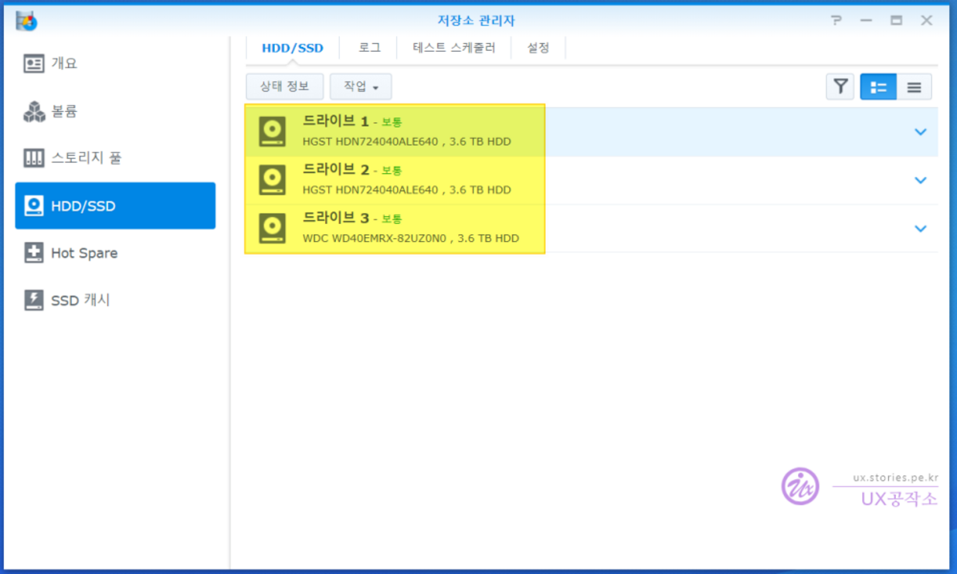Open the 테스트 스케줄러 tab
The image size is (957, 574).
453,48
